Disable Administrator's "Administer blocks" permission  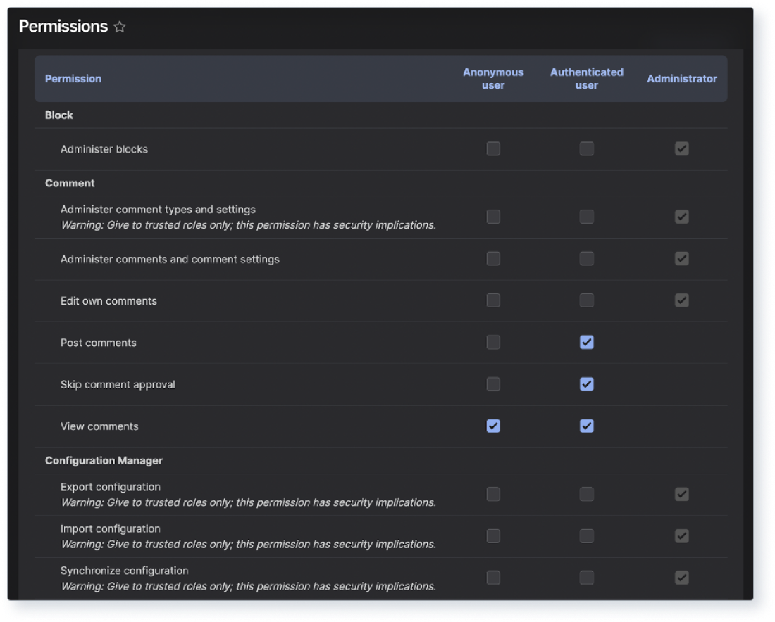tap(681, 148)
